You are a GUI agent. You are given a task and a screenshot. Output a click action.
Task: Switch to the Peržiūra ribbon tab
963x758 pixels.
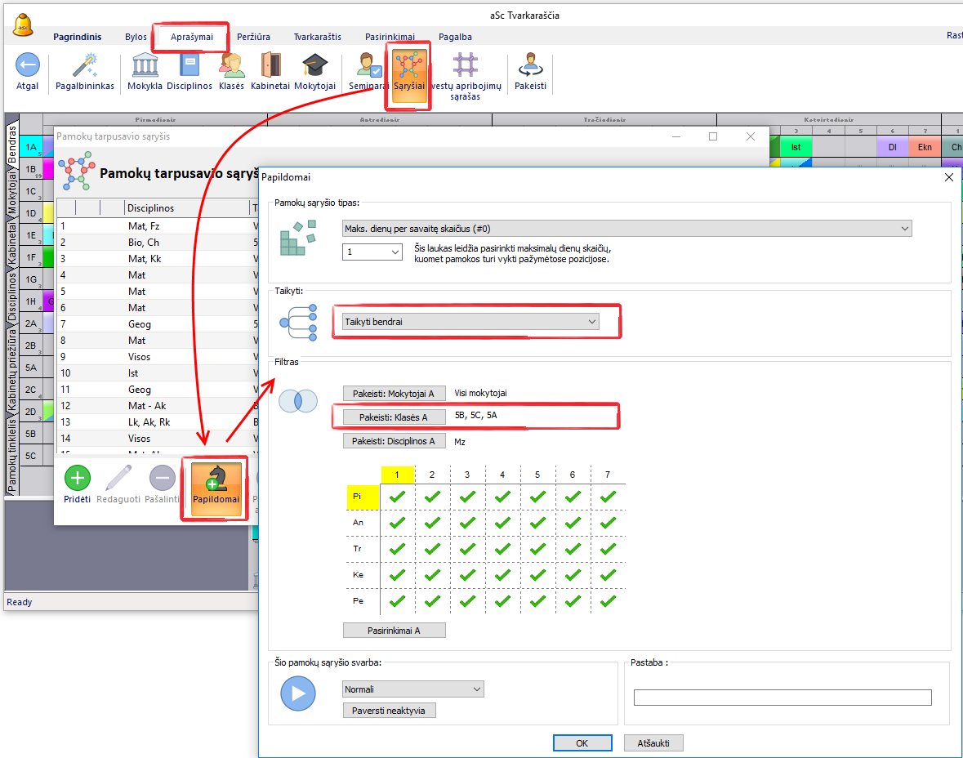click(253, 37)
